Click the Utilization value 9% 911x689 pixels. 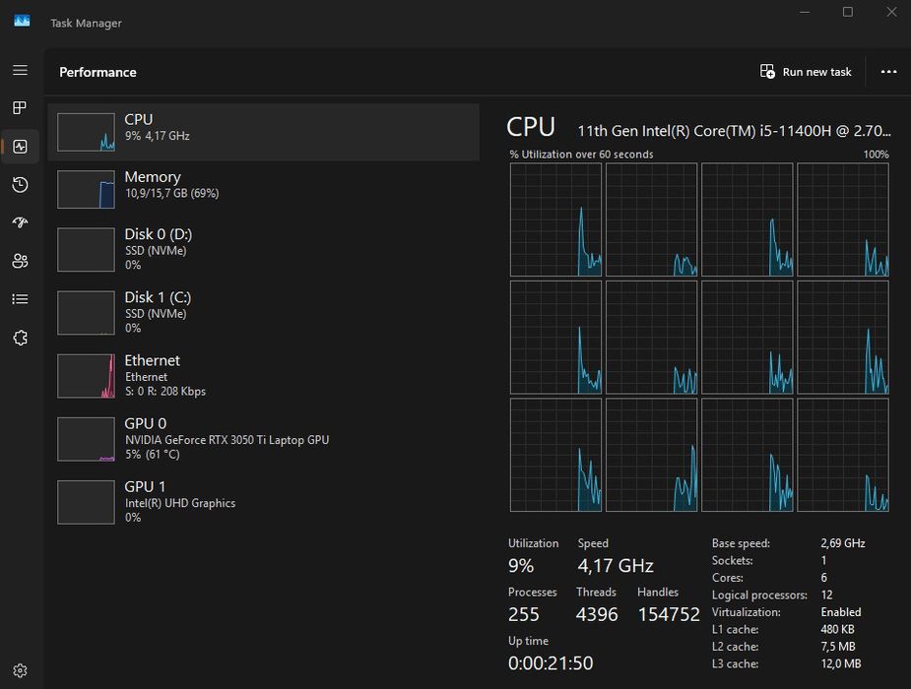tap(521, 565)
